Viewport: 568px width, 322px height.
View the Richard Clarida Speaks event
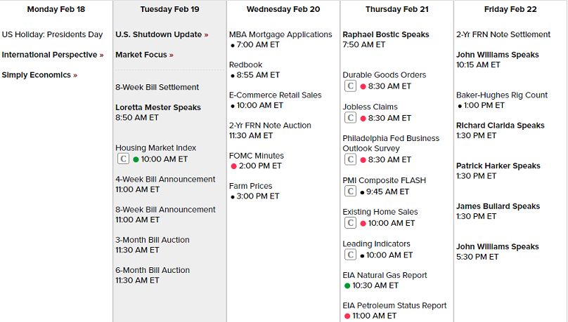click(x=500, y=126)
